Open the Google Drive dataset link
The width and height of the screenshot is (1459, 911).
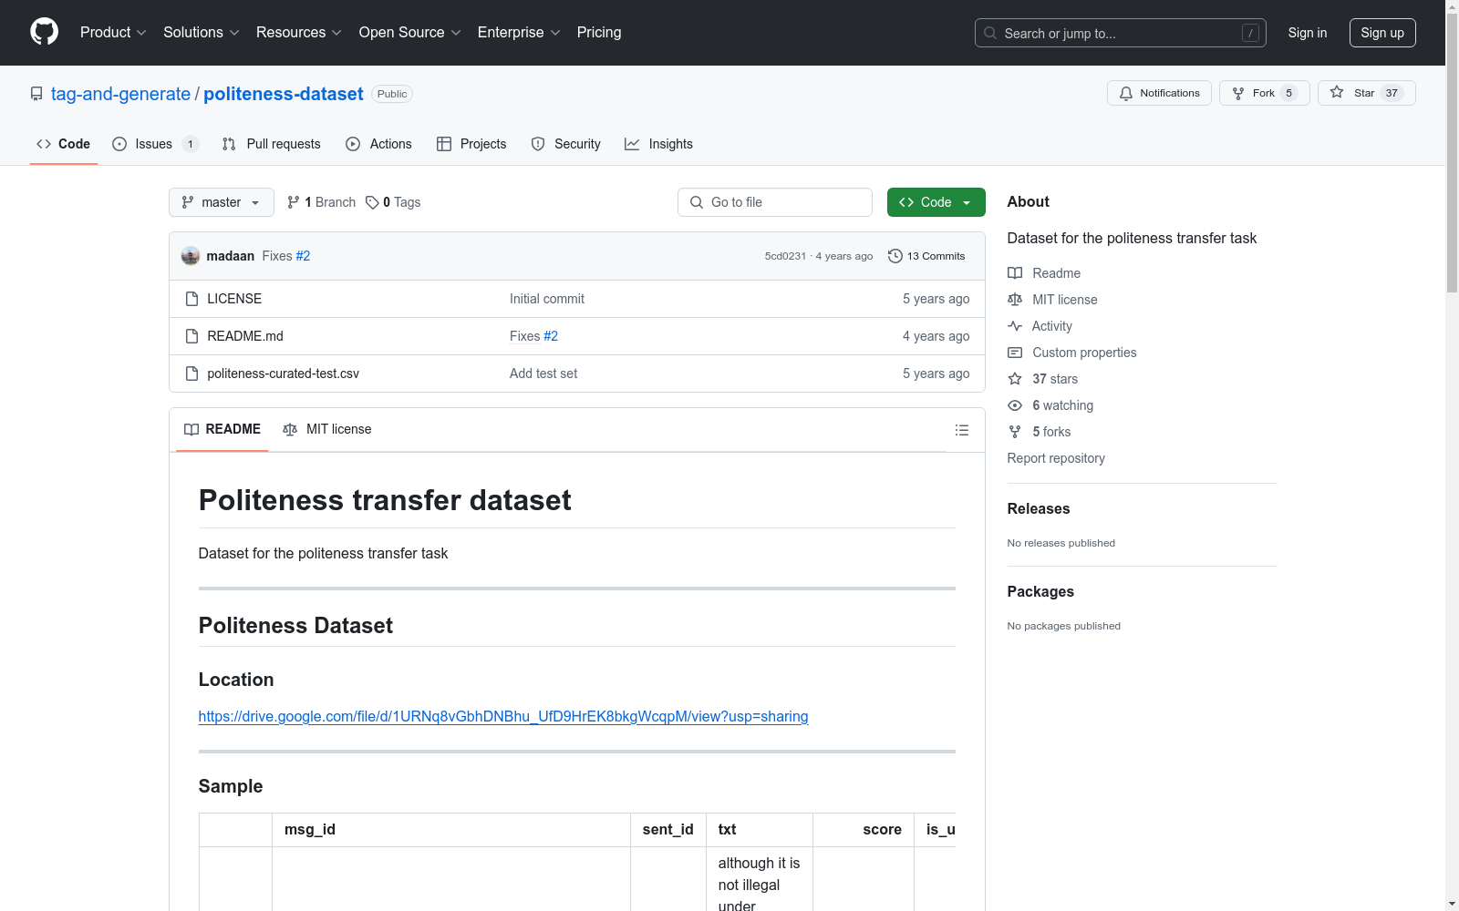pos(503,716)
